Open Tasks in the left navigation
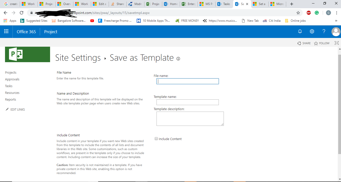Image resolution: width=341 pixels, height=182 pixels. (9, 86)
